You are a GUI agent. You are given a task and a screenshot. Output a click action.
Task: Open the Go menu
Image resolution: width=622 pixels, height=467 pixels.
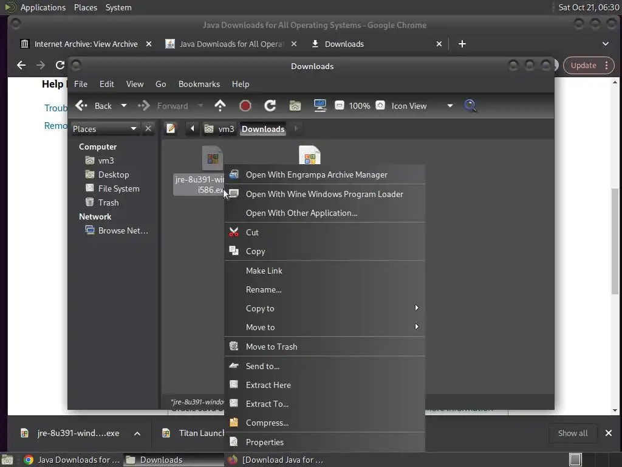160,84
